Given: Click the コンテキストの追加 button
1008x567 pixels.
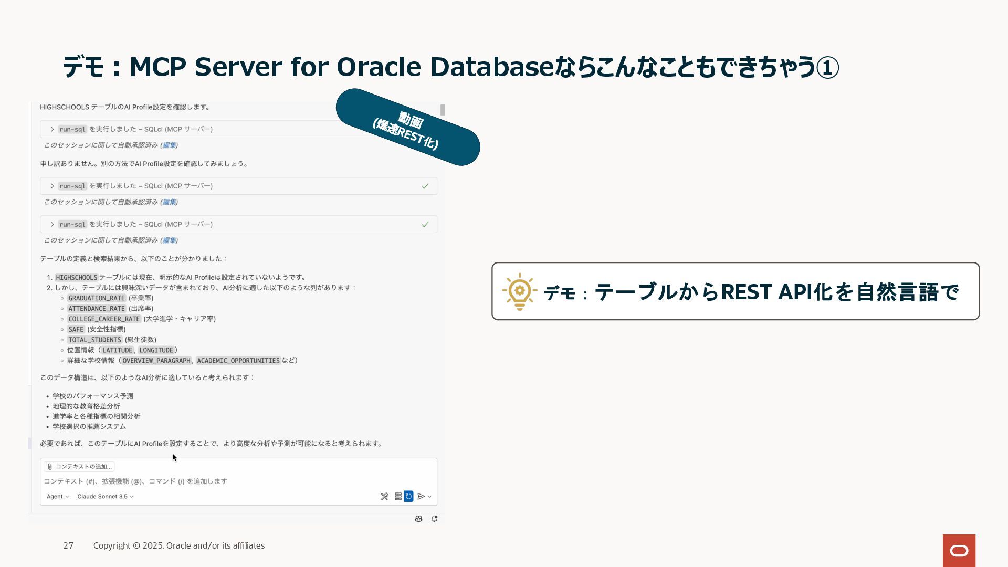Looking at the screenshot, I should point(79,466).
